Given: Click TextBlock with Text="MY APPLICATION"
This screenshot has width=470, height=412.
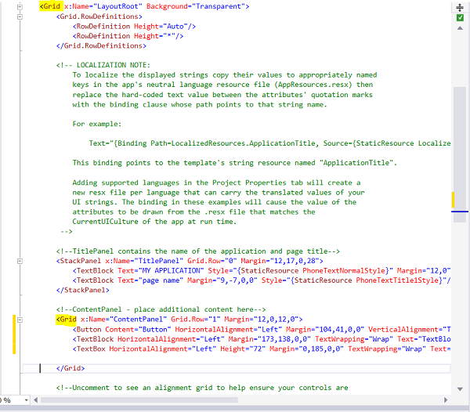Looking at the screenshot, I should [x=262, y=271].
